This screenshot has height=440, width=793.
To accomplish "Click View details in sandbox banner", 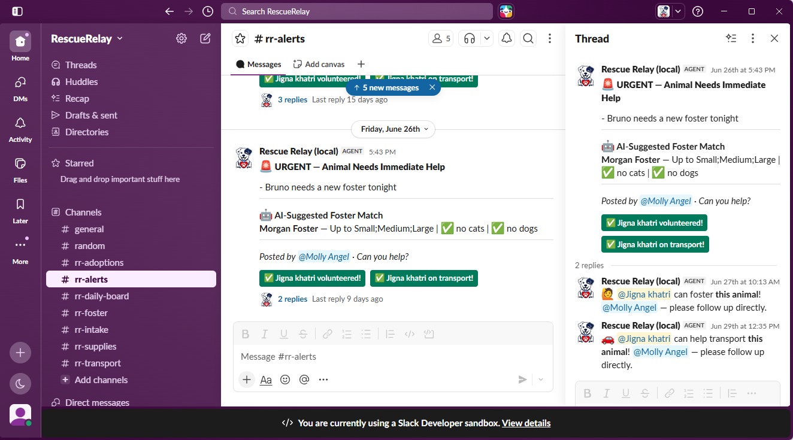I will (x=526, y=423).
